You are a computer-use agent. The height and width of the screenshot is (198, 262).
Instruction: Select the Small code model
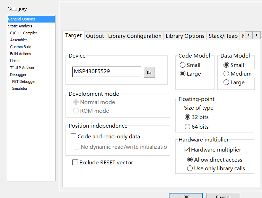point(183,65)
